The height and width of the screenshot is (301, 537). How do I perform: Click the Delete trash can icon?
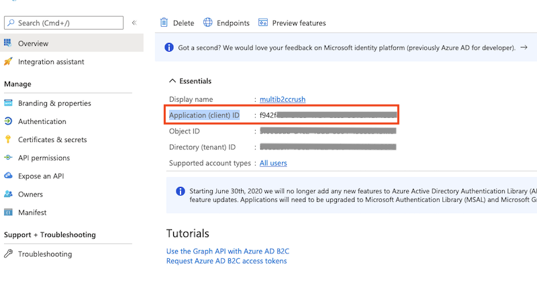[164, 23]
